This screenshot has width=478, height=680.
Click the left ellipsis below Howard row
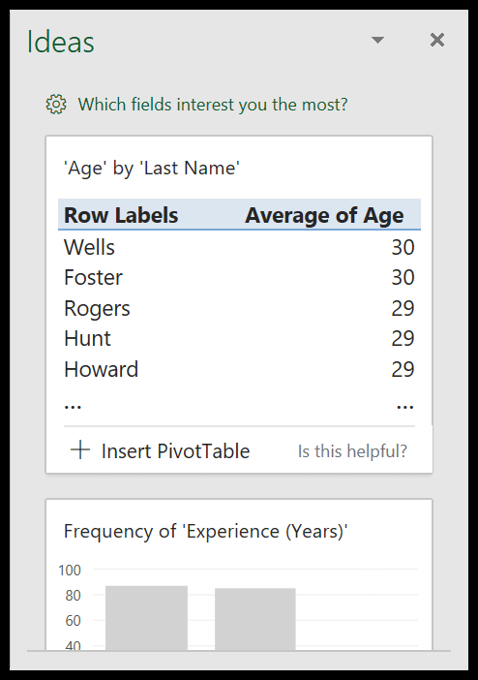tap(73, 407)
